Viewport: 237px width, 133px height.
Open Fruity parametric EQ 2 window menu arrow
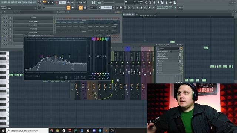(25, 35)
